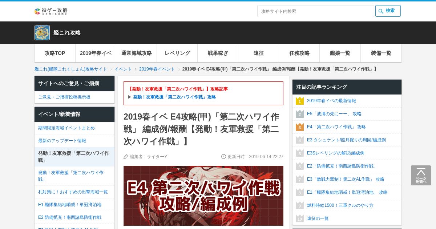Open ranking link E1「艦隊集結地哨戒！単冠湾泊地」攻略
This screenshot has width=436, height=229.
(x=347, y=192)
